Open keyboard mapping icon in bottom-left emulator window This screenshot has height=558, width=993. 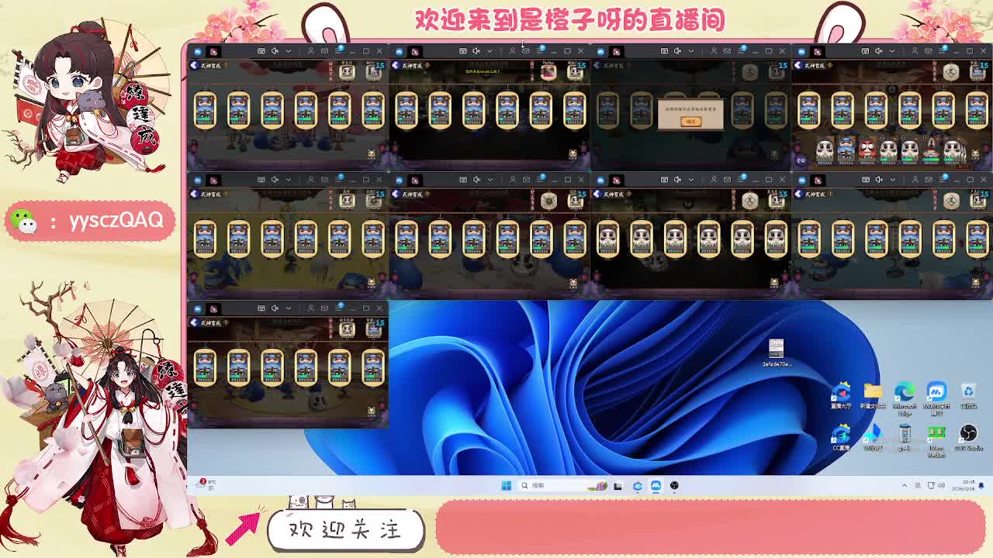tap(261, 308)
